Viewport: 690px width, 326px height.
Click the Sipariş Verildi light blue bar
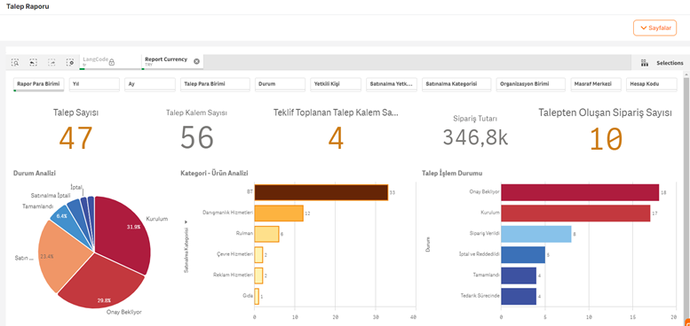pyautogui.click(x=536, y=233)
